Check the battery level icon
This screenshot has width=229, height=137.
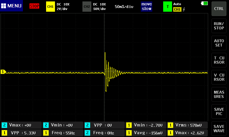pos(205,3)
